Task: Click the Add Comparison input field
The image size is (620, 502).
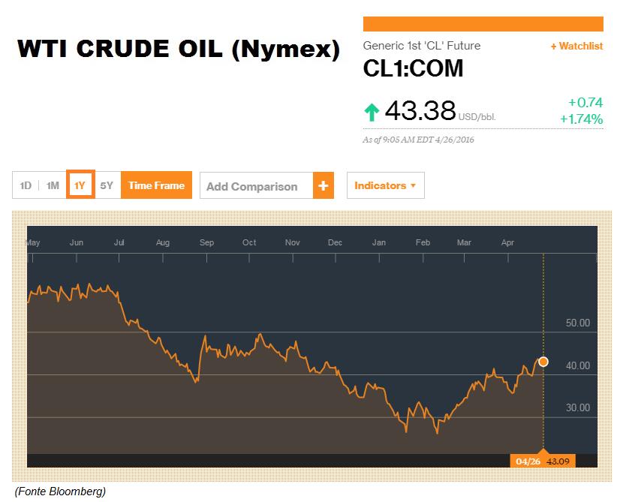Action: pyautogui.click(x=257, y=186)
